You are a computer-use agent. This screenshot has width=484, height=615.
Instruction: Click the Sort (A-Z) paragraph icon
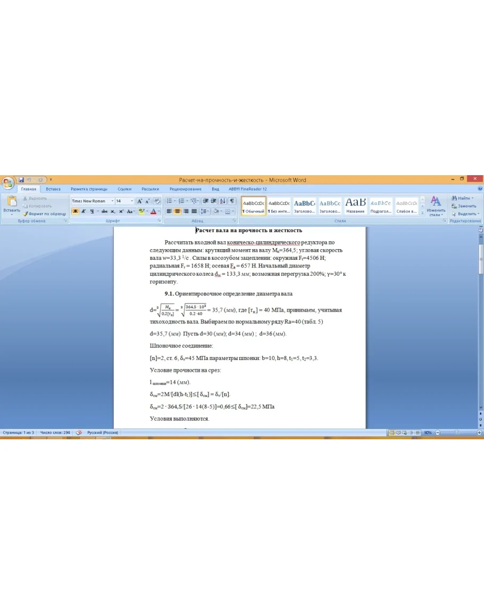[222, 201]
